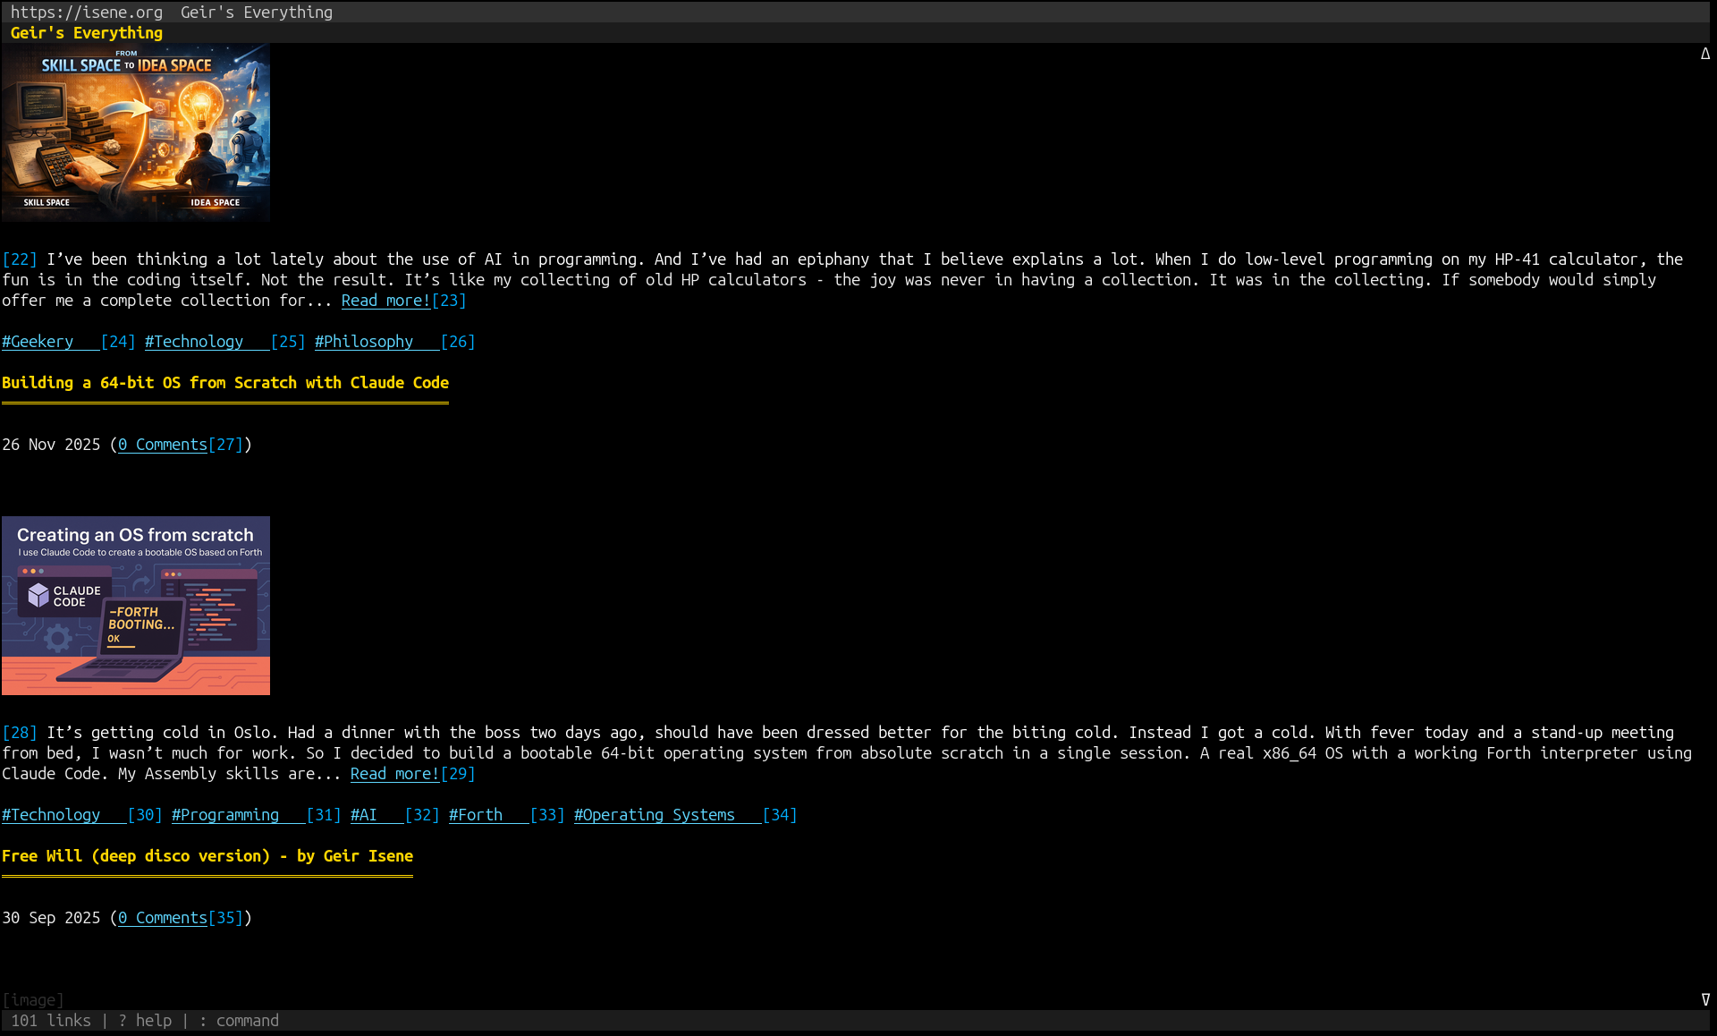The height and width of the screenshot is (1036, 1717).
Task: Click the https://isene.org address in title bar
Action: [x=87, y=12]
